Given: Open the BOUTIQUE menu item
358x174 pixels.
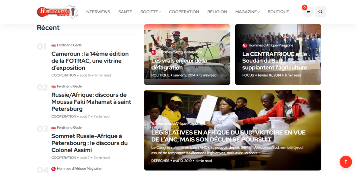Looking at the screenshot, I should coord(278,12).
